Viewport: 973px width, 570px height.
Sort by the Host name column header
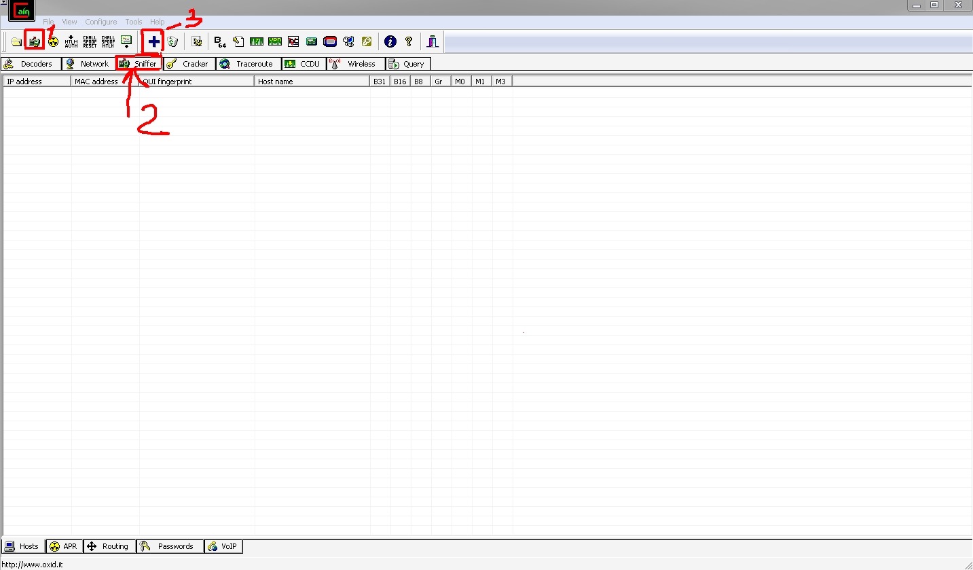coord(312,82)
